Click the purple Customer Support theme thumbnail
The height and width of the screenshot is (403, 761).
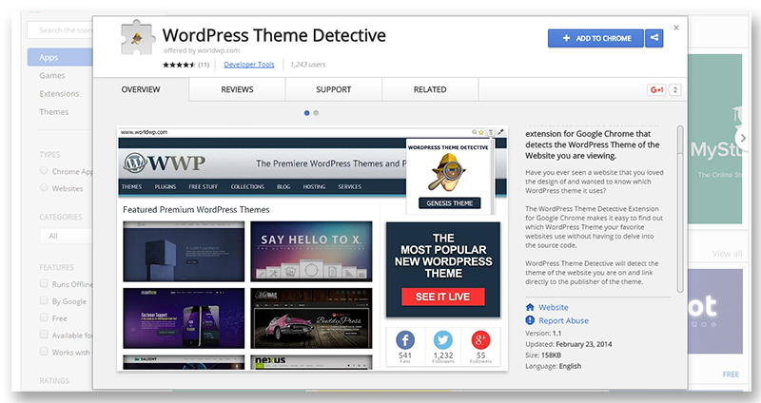pyautogui.click(x=184, y=318)
